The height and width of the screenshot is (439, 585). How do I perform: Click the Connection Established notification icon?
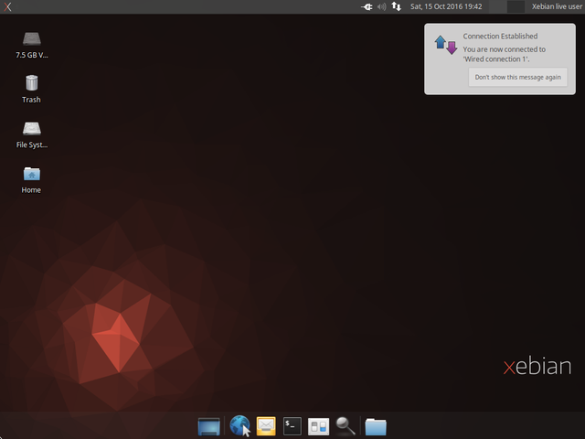click(446, 45)
